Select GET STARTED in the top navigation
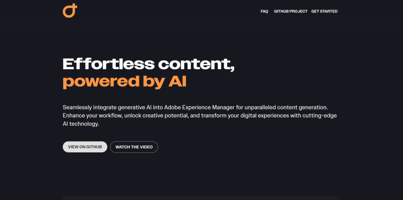Viewport: 403px width, 200px height. pyautogui.click(x=324, y=11)
